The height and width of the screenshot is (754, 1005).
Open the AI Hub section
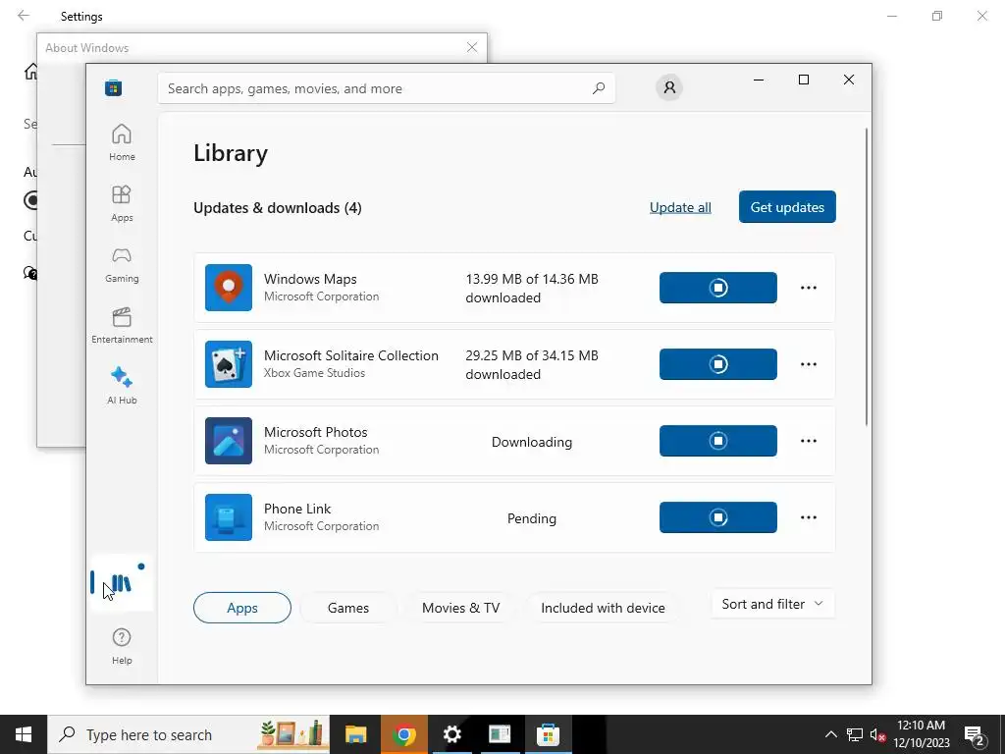(x=122, y=386)
